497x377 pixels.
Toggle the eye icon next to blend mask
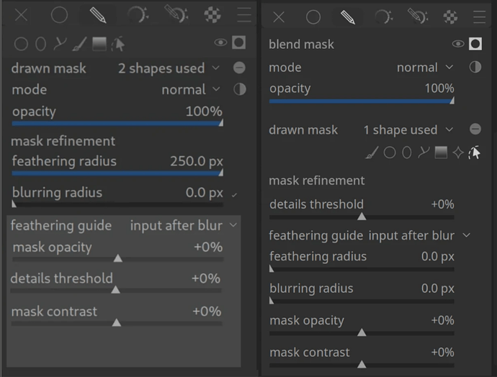point(457,44)
